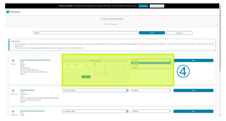Click the Find an appointment heading
Image resolution: width=226 pixels, height=121 pixels.
click(x=112, y=19)
